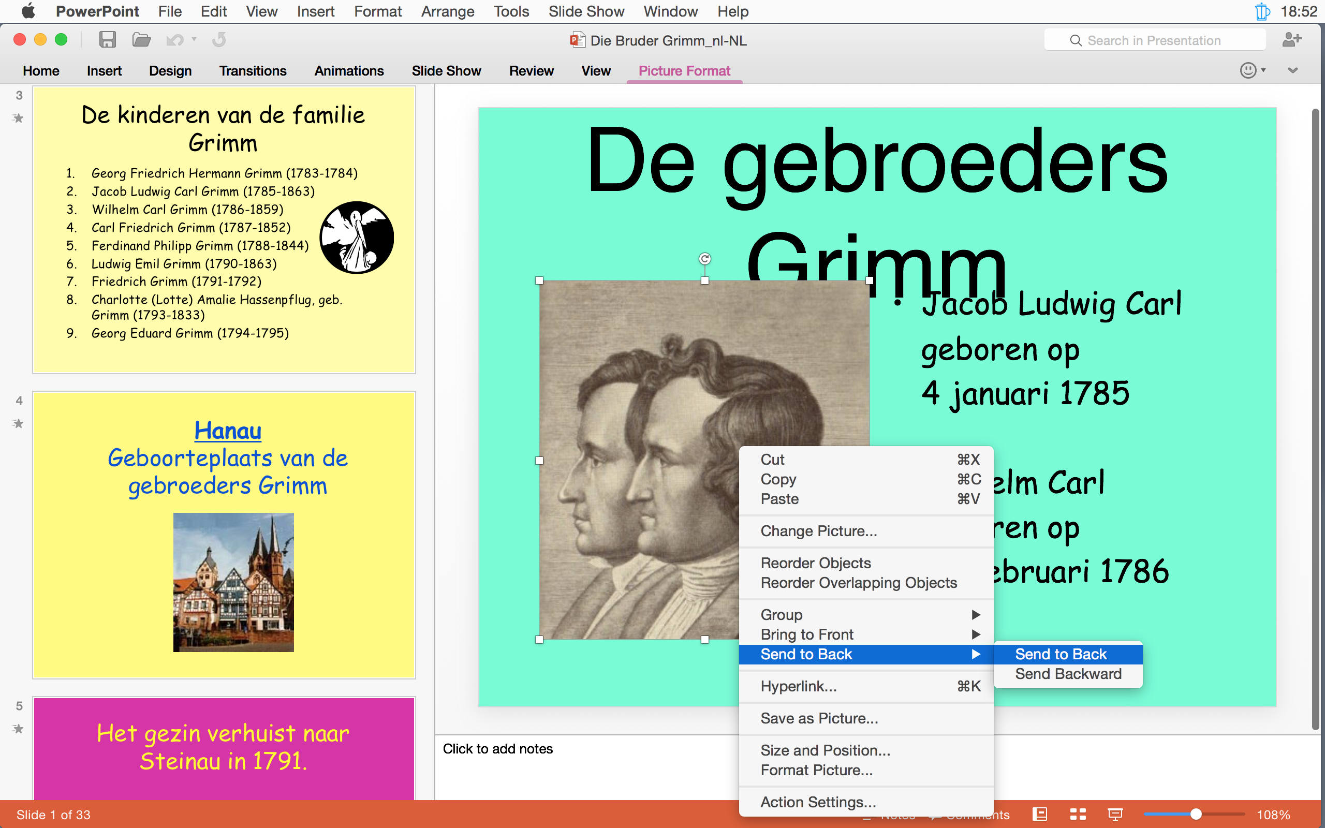Open the Undo history dropdown arrow

194,40
